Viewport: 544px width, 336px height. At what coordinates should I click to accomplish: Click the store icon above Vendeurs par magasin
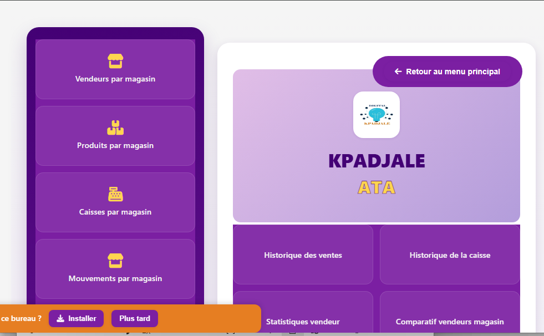click(115, 61)
